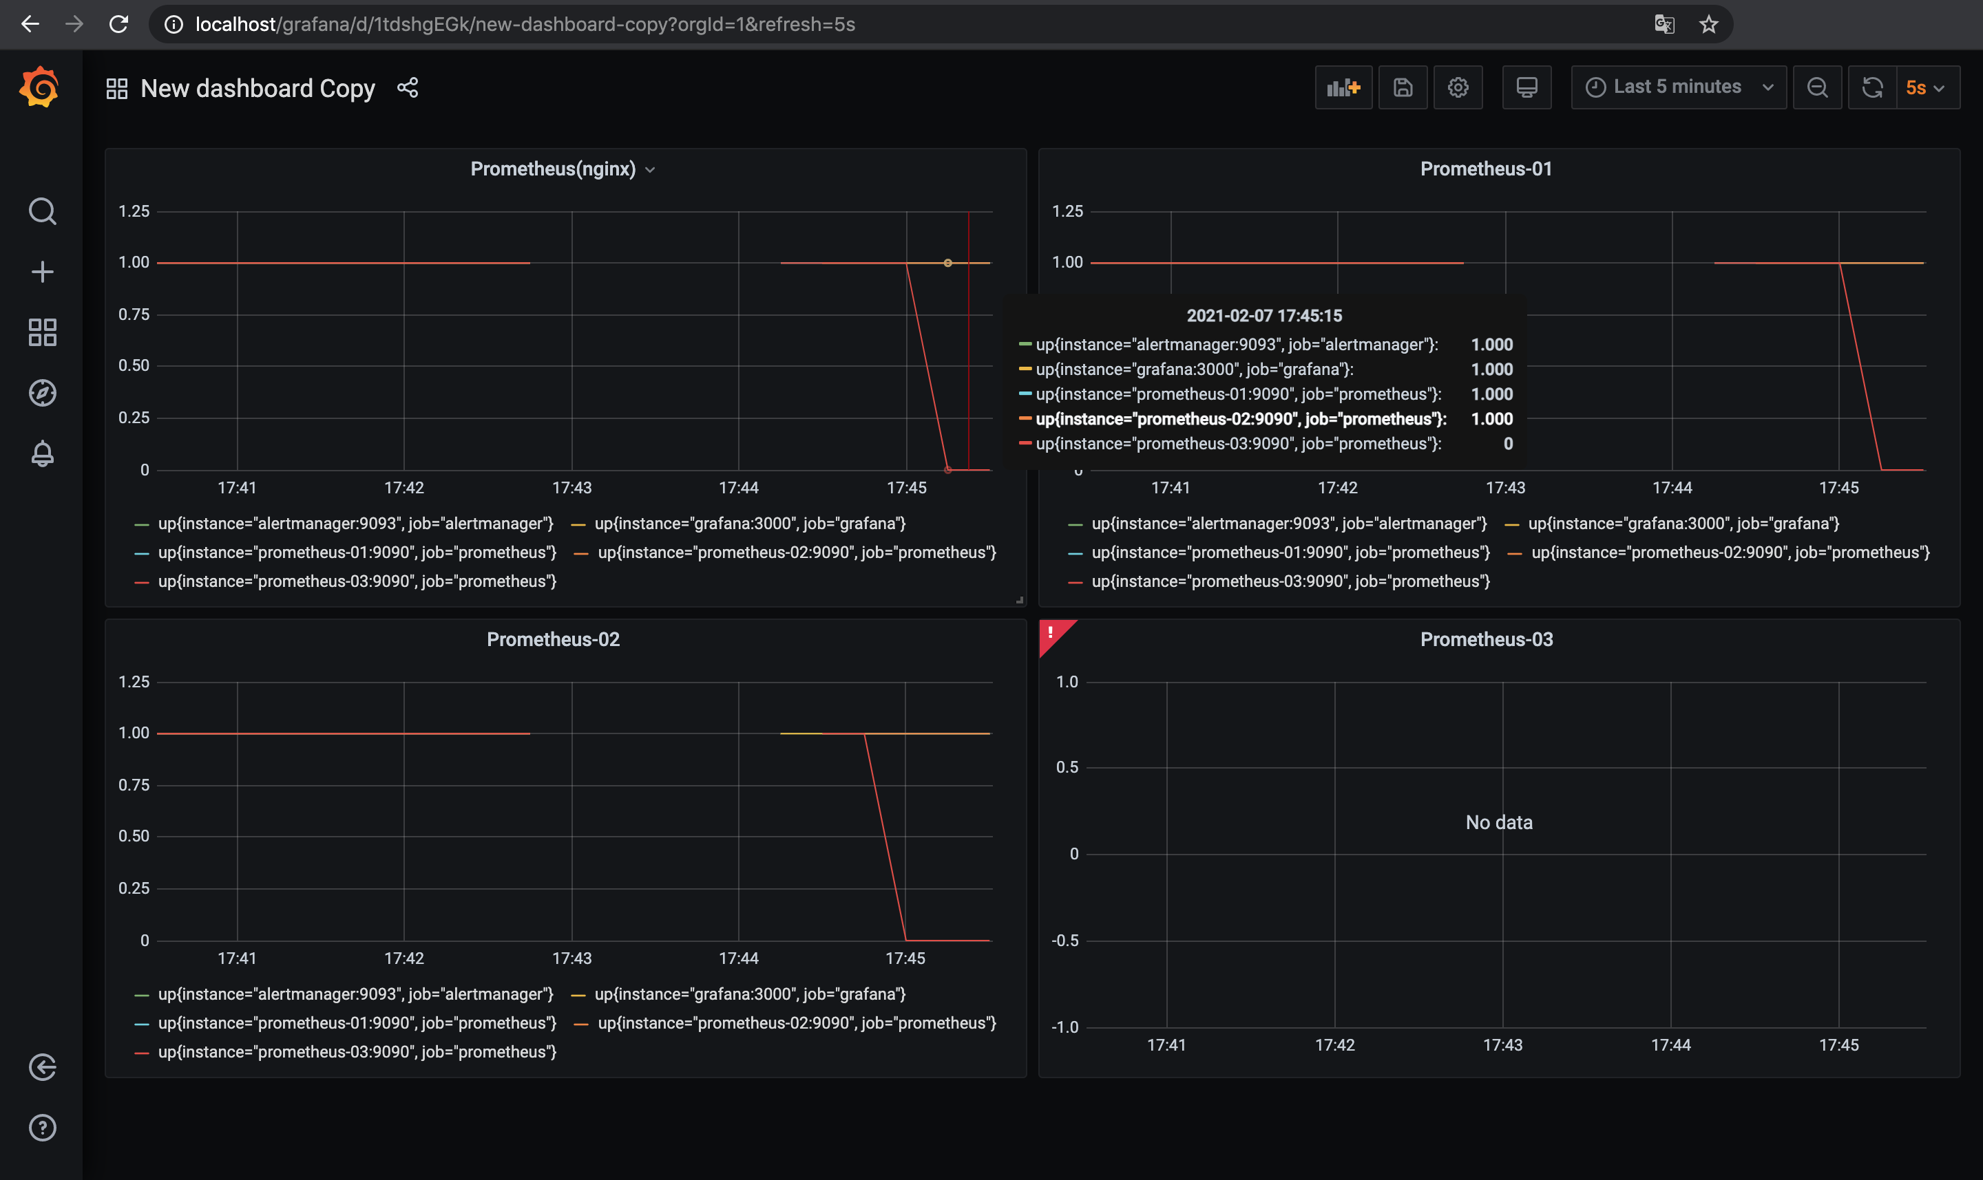View site information icon in address bar
1983x1180 pixels.
pyautogui.click(x=173, y=25)
